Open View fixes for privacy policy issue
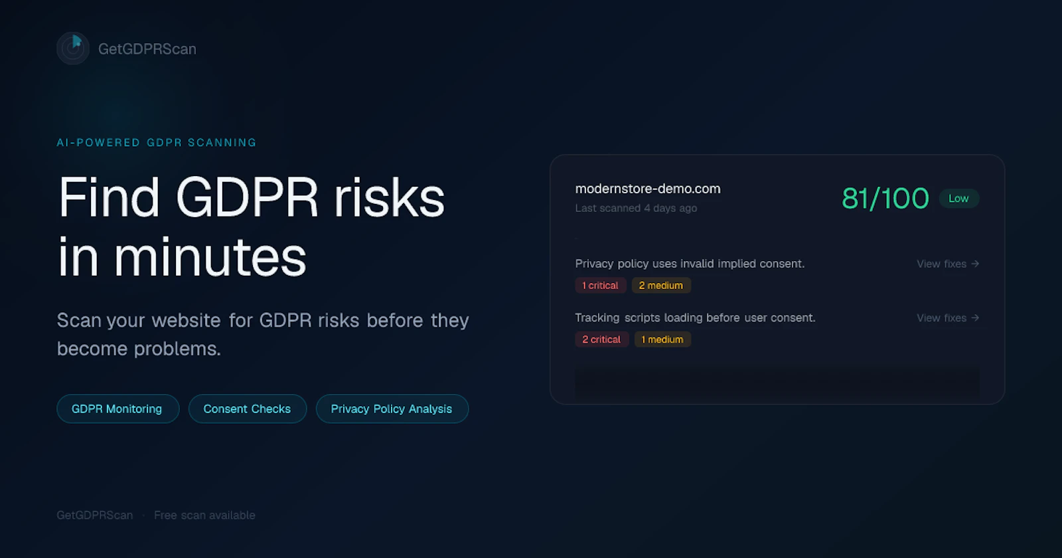Viewport: 1062px width, 558px height. pyautogui.click(x=948, y=264)
